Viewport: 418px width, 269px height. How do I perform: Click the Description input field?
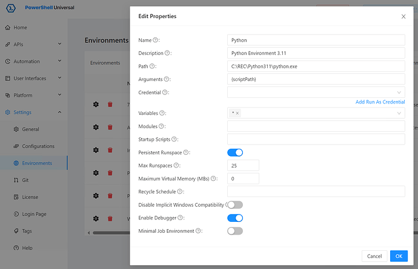316,53
